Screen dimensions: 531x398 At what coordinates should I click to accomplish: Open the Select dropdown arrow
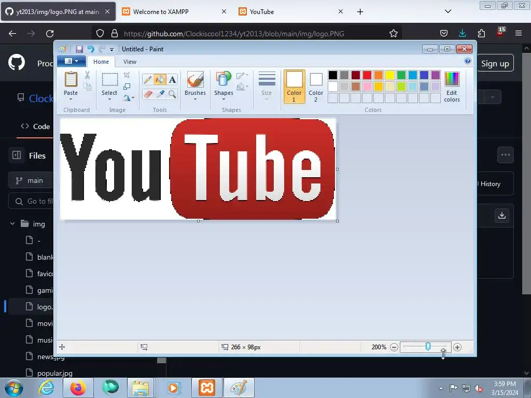(x=109, y=99)
